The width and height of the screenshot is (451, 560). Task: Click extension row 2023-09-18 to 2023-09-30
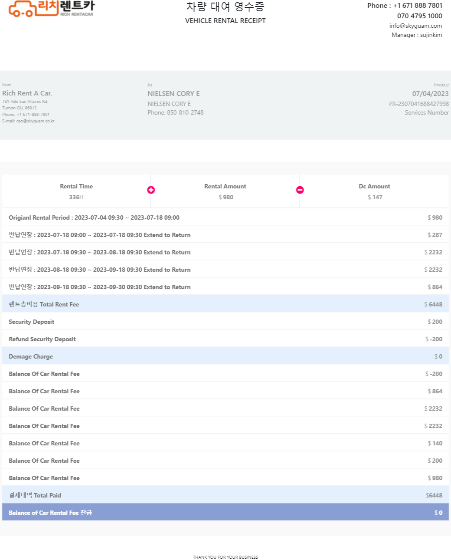[225, 287]
